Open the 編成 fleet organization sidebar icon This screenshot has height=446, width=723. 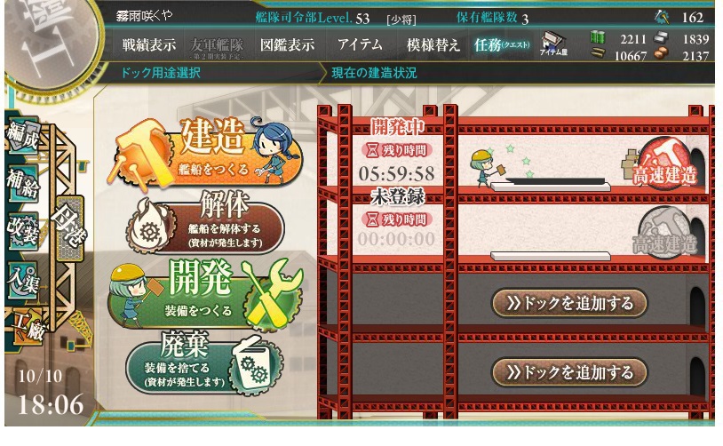point(22,137)
